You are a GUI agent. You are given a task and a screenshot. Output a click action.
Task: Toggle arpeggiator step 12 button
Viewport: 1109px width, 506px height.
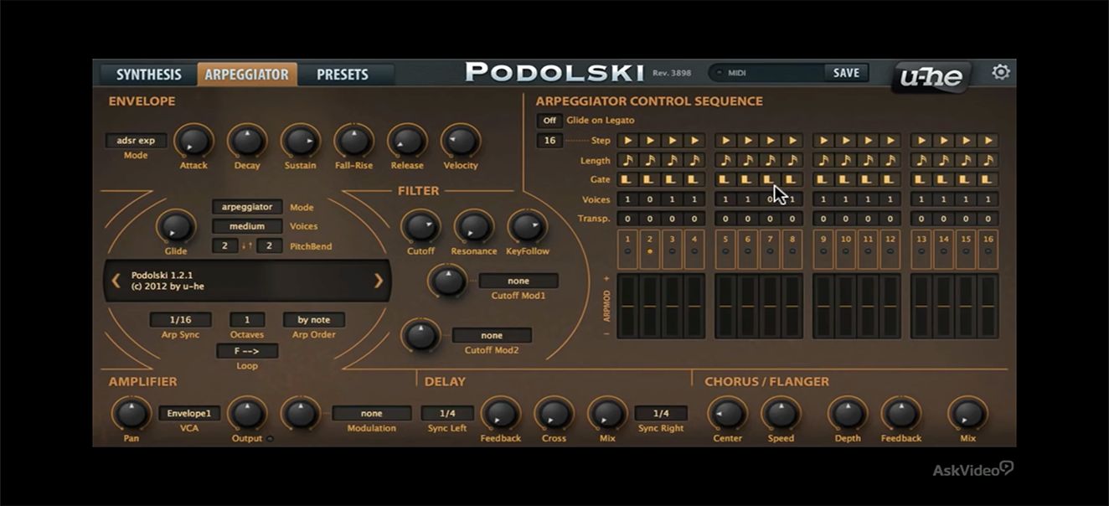(890, 250)
